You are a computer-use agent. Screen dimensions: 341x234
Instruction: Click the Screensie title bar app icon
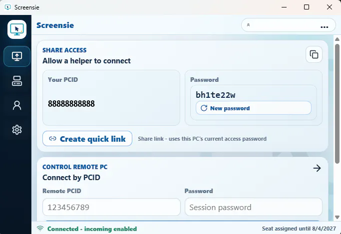click(x=8, y=7)
